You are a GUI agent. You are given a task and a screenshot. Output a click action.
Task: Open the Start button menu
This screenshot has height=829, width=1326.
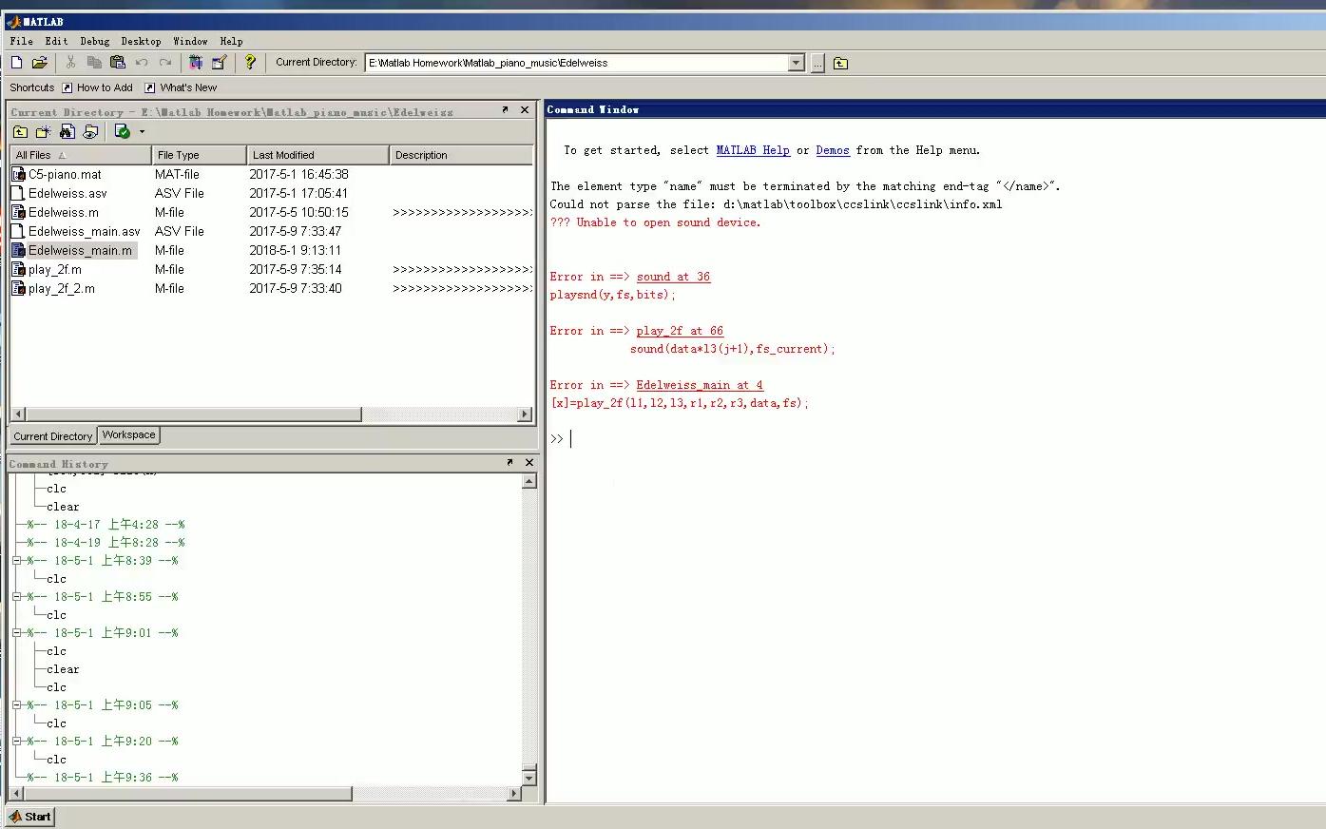[x=30, y=817]
